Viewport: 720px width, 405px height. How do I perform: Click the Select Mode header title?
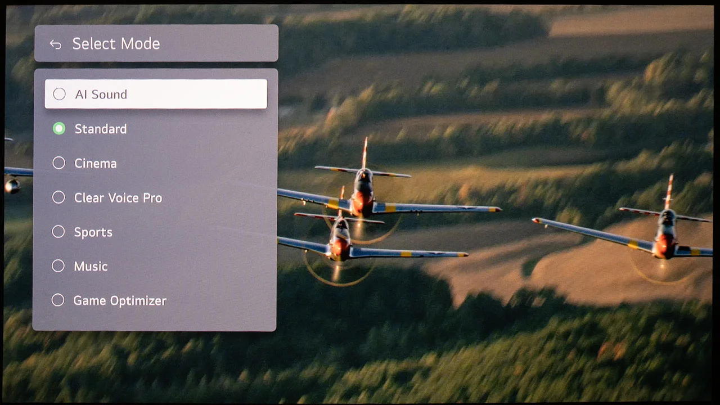click(x=116, y=44)
